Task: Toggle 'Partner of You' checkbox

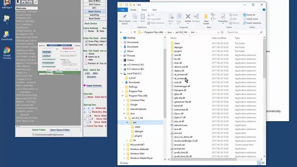Action: (x=86, y=64)
